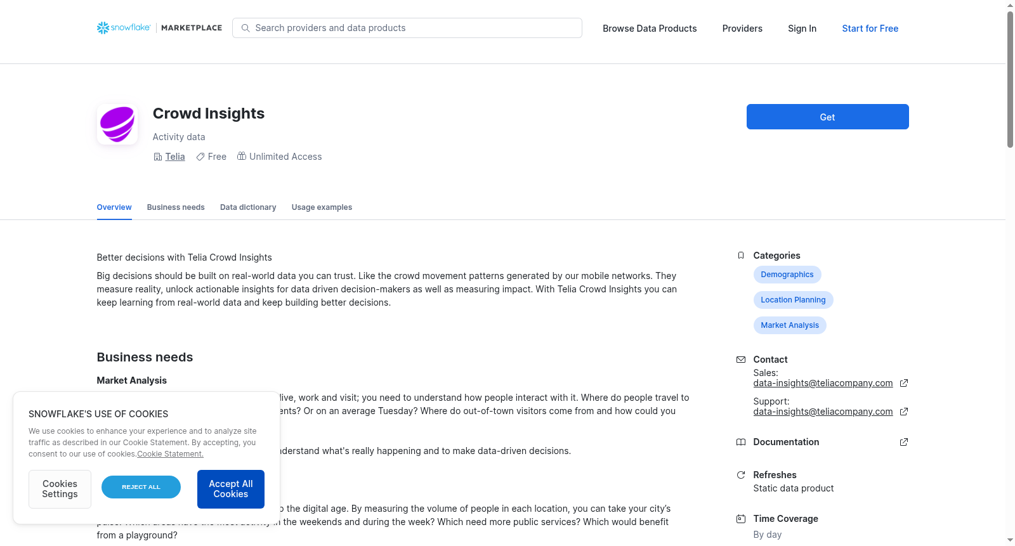
Task: Click the Business needs heading
Action: pos(145,357)
